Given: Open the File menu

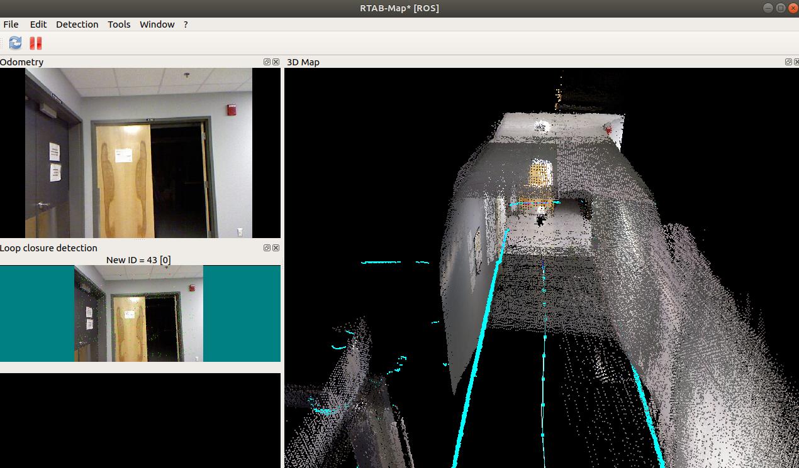Looking at the screenshot, I should pyautogui.click(x=11, y=24).
